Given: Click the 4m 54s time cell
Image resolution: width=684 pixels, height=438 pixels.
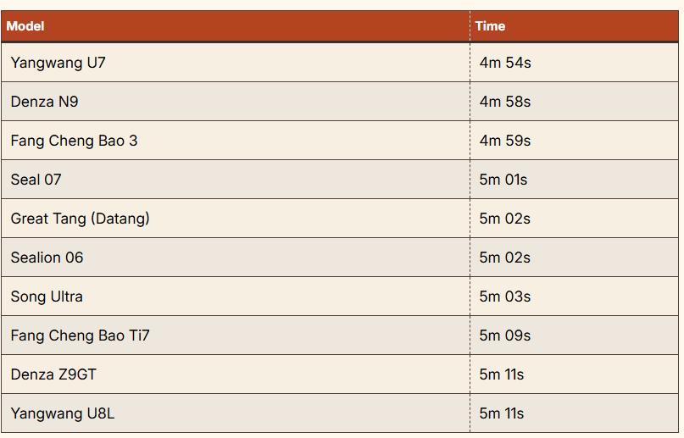Looking at the screenshot, I should pyautogui.click(x=505, y=63).
